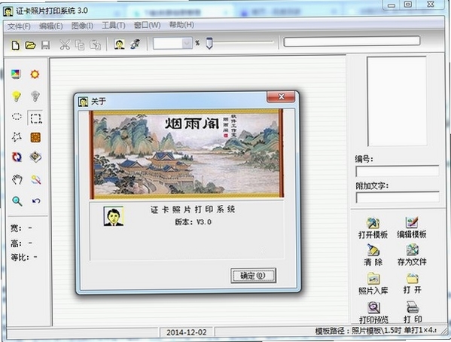This screenshot has height=342, width=451.
Task: Open file using the folder toolbar icon
Action: click(30, 45)
